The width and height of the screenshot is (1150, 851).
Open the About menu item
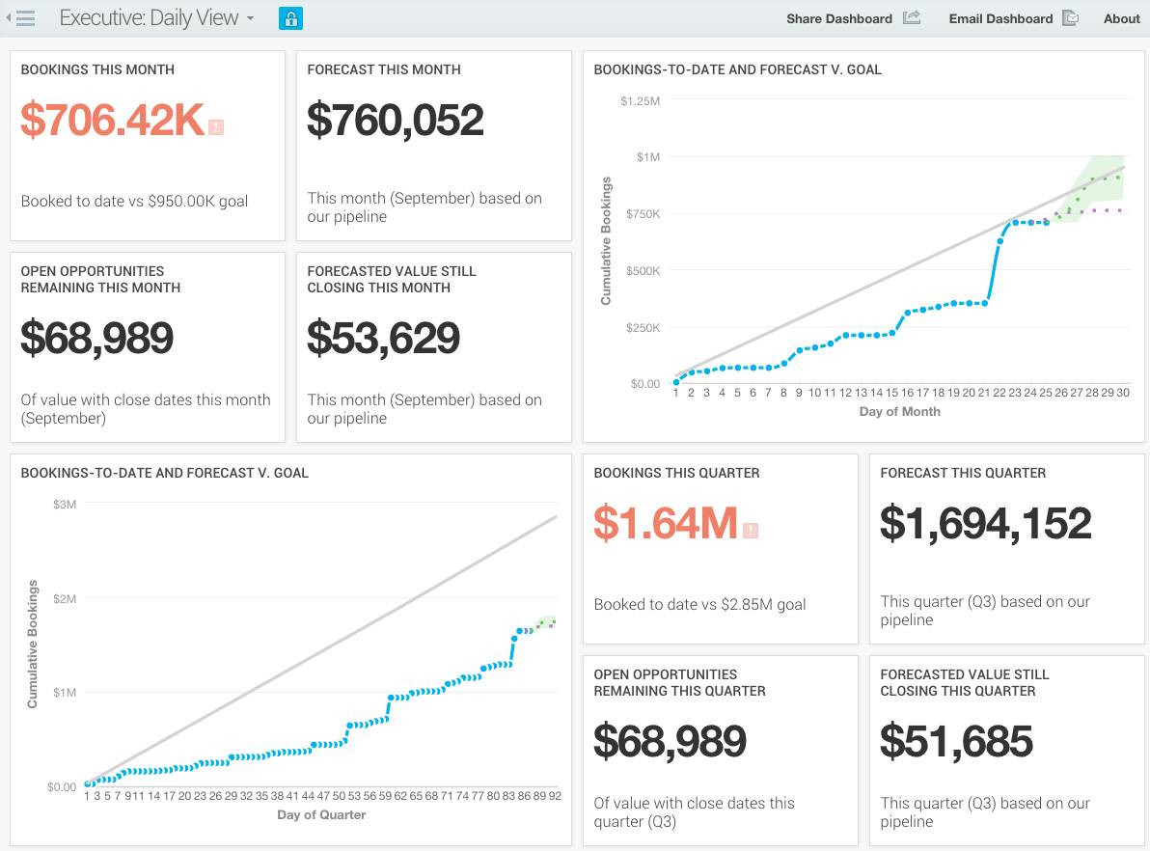(x=1121, y=17)
